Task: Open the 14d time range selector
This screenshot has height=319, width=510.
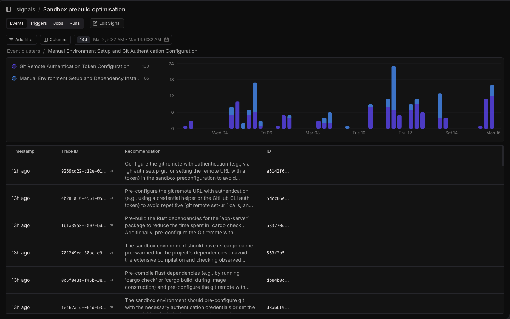Action: point(84,40)
